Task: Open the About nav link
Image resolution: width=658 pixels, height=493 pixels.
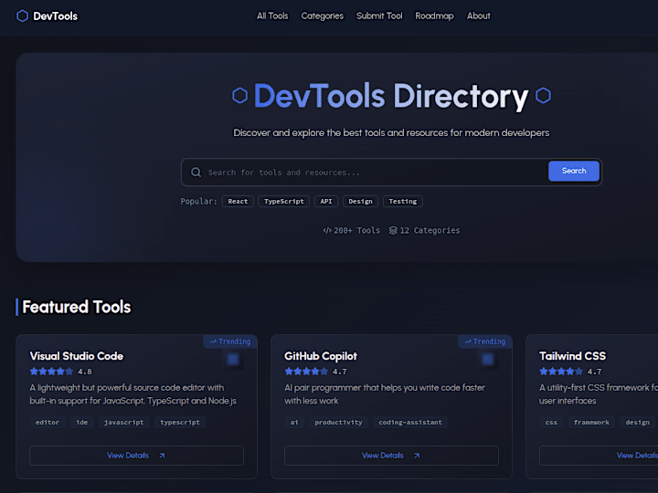Action: tap(478, 16)
